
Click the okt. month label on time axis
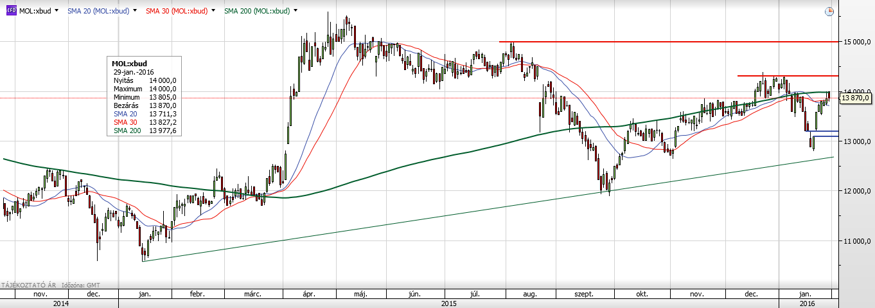click(x=641, y=294)
